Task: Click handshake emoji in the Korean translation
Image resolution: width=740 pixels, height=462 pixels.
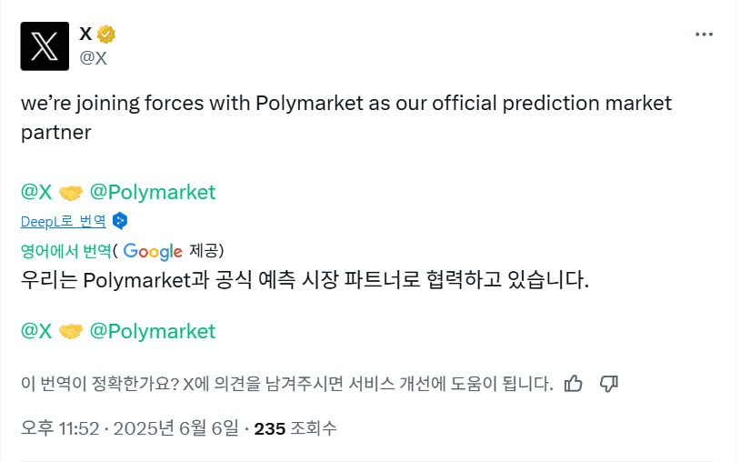Action: coord(71,332)
